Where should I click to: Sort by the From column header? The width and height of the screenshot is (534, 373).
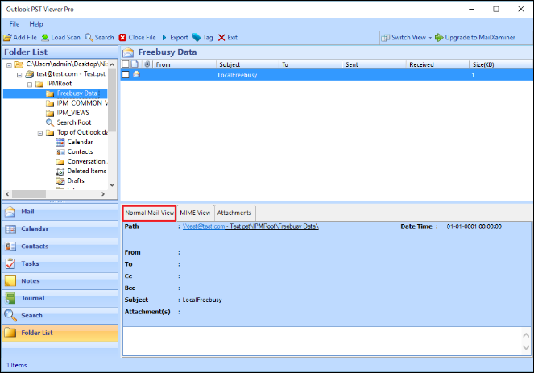(x=184, y=64)
